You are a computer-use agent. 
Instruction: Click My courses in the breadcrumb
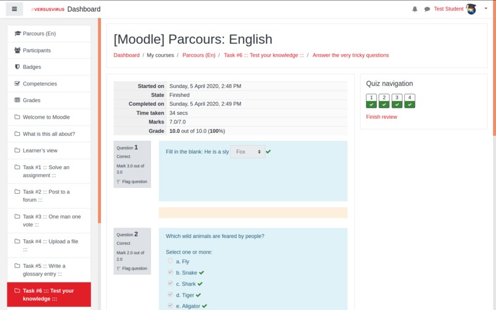[161, 55]
